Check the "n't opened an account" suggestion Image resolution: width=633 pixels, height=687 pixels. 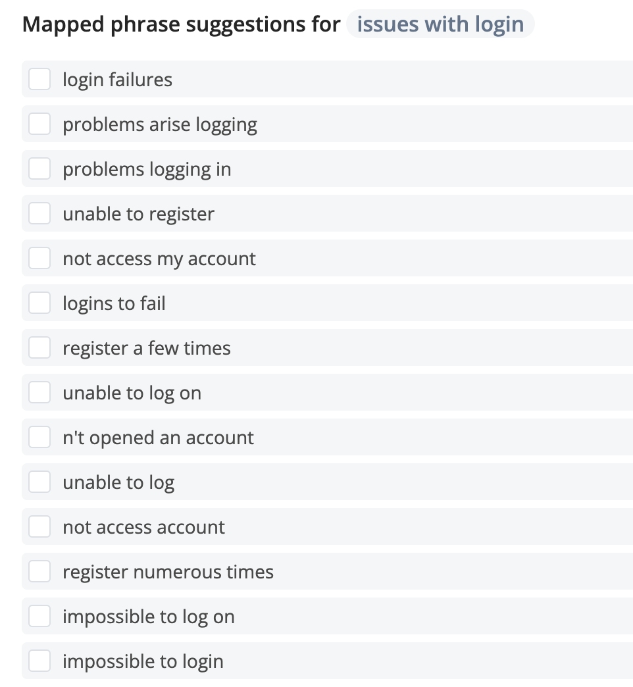tap(39, 437)
